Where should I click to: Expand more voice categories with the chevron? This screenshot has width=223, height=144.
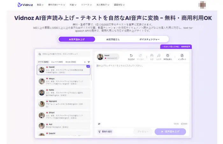(85, 62)
